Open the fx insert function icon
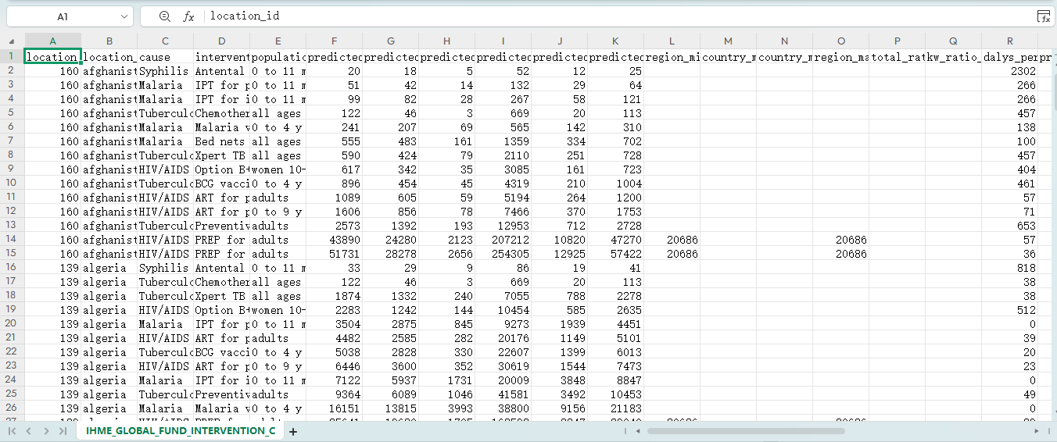The image size is (1057, 442). (x=188, y=16)
